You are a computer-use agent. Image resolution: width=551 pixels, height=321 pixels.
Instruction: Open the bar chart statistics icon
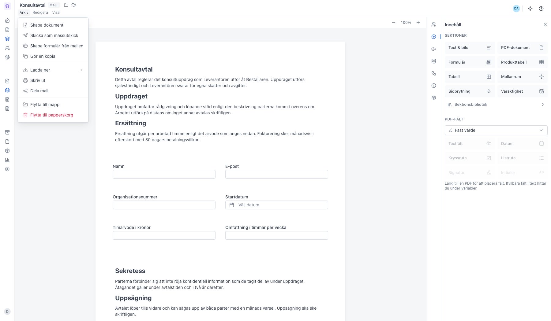(x=7, y=160)
